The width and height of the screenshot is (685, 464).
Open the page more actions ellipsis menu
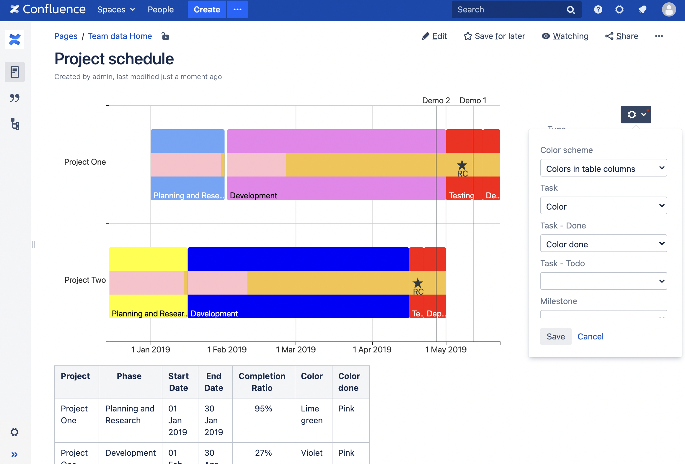click(659, 36)
